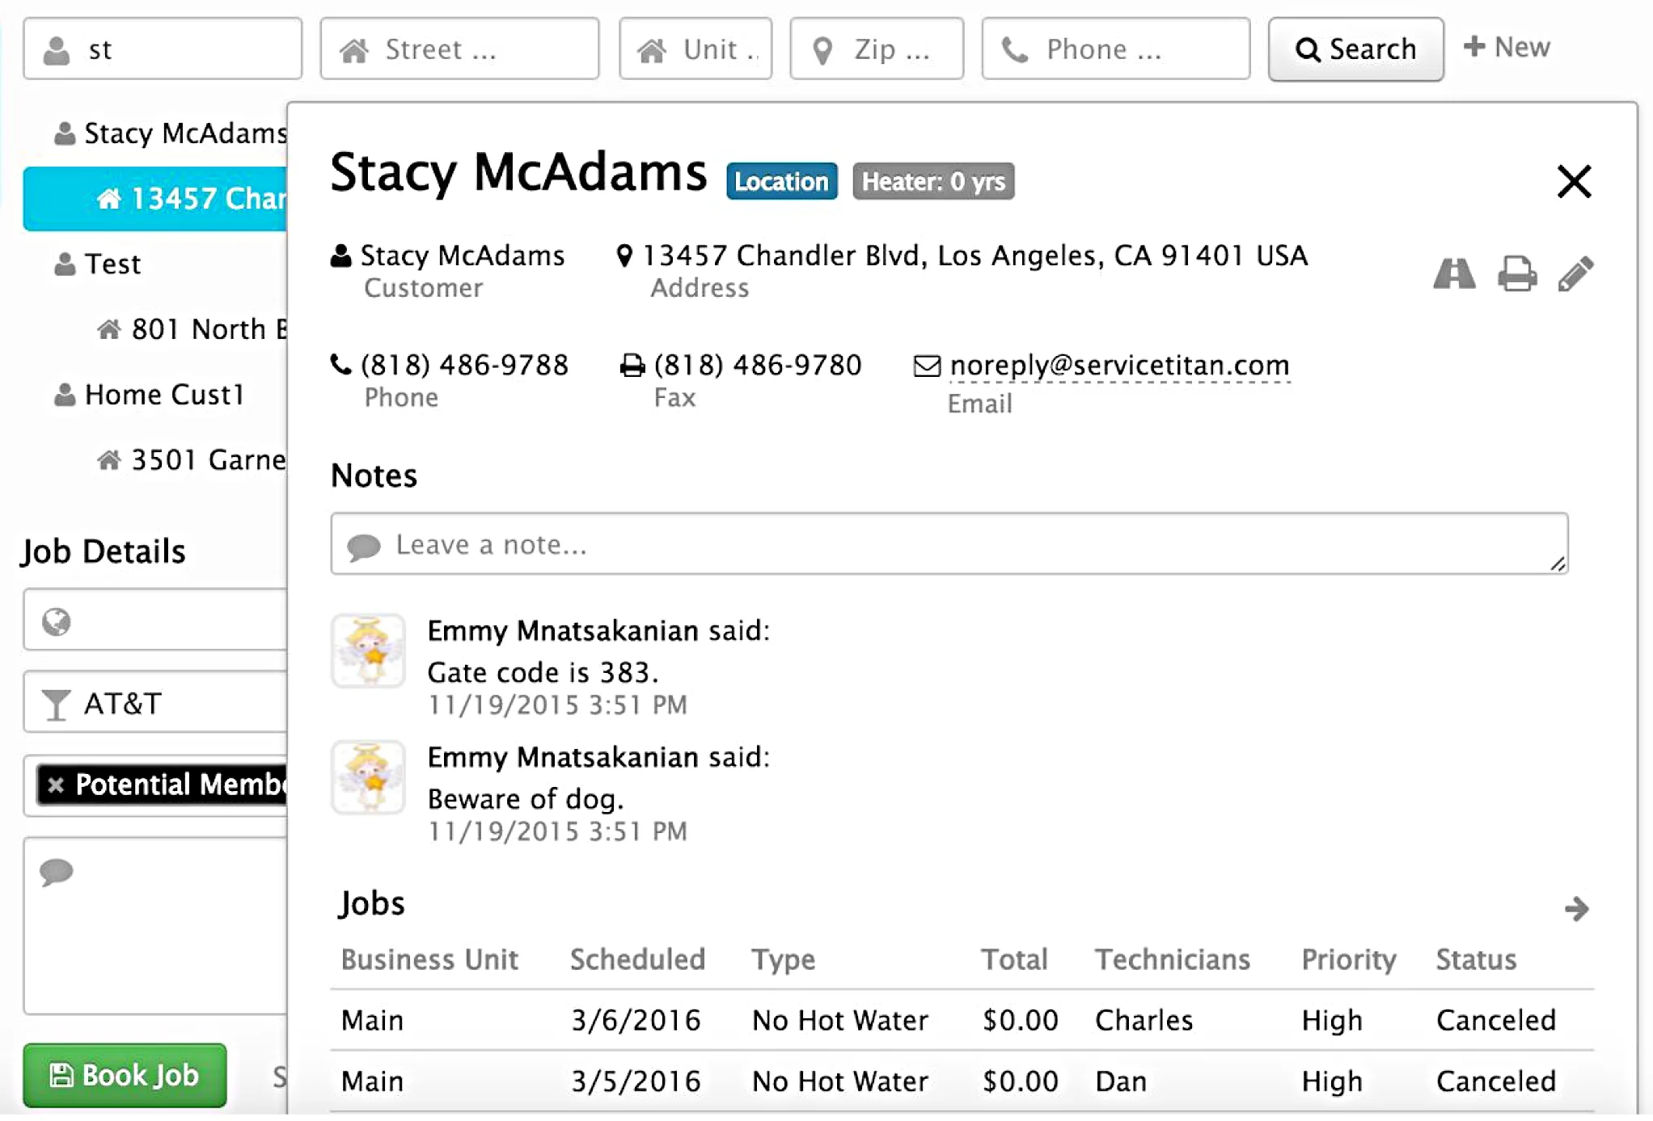
Task: Click the Business Unit column header
Action: pos(429,959)
